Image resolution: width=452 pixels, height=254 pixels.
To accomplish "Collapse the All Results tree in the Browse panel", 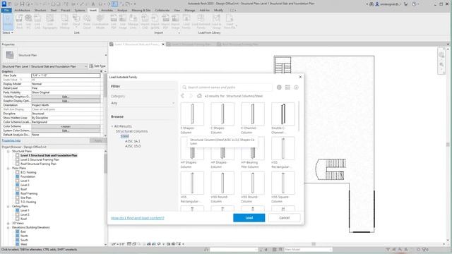I will 112,126.
